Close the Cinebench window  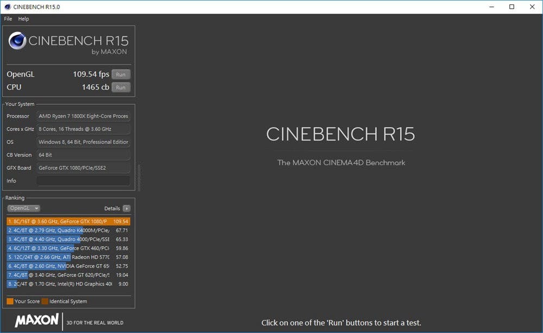click(532, 7)
